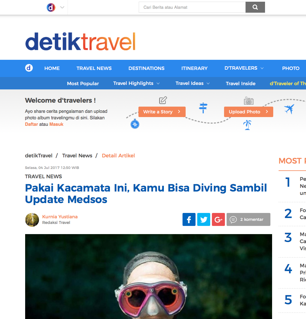Share the article on Google Plus

point(218,219)
